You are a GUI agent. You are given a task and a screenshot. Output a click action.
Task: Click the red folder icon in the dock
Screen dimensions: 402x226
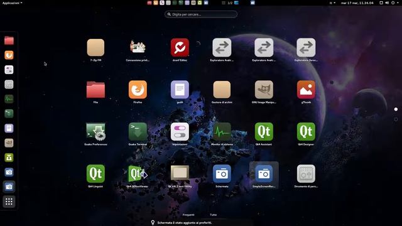[9, 40]
